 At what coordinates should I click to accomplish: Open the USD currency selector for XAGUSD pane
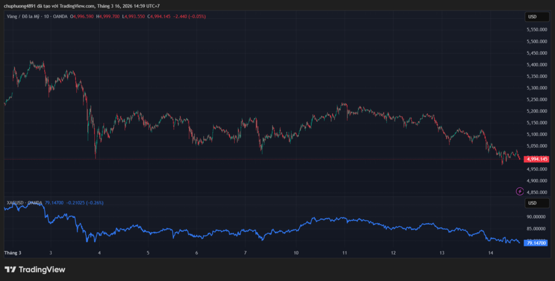(532, 203)
